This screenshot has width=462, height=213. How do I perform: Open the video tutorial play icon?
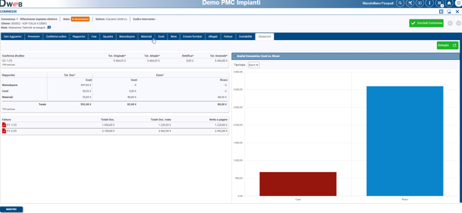point(420,3)
